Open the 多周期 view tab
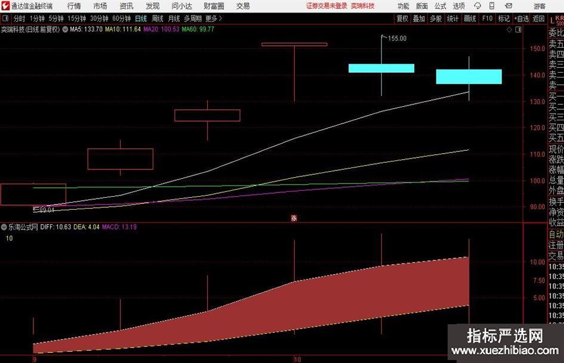The image size is (564, 363). pyautogui.click(x=193, y=18)
